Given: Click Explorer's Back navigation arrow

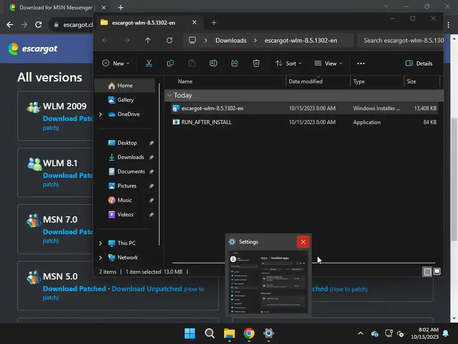Looking at the screenshot, I should coord(105,40).
